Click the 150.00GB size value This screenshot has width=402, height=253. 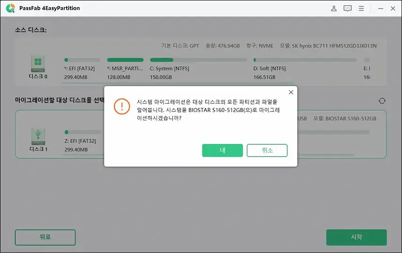point(161,77)
